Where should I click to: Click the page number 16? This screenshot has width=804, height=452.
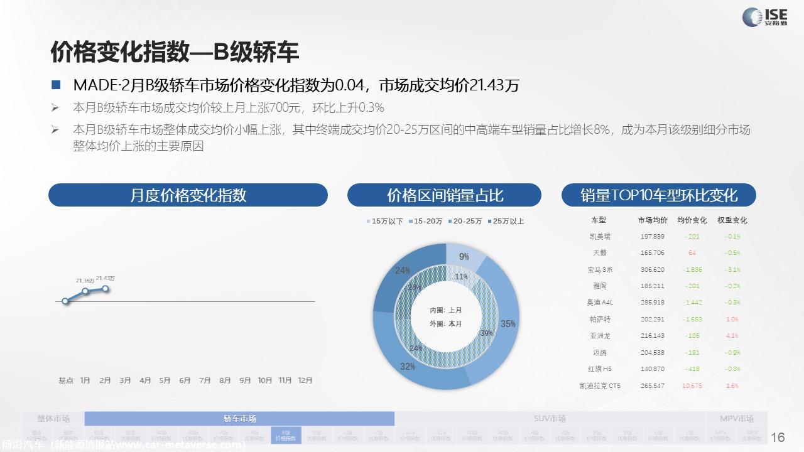tap(778, 438)
